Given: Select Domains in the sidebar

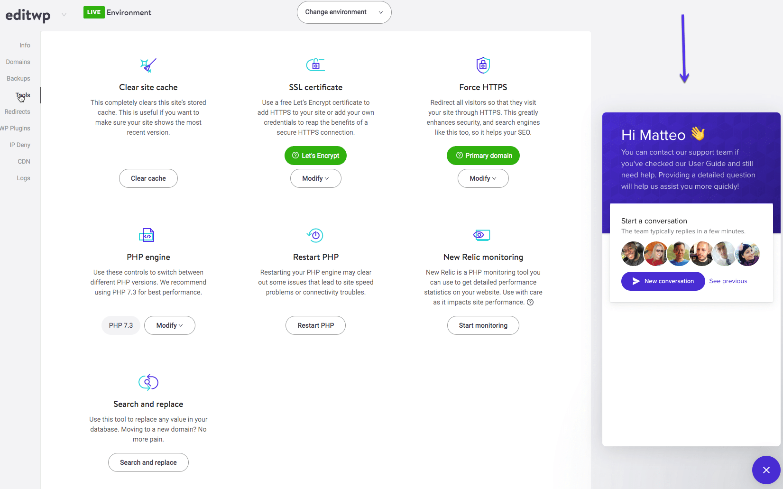Looking at the screenshot, I should tap(18, 62).
